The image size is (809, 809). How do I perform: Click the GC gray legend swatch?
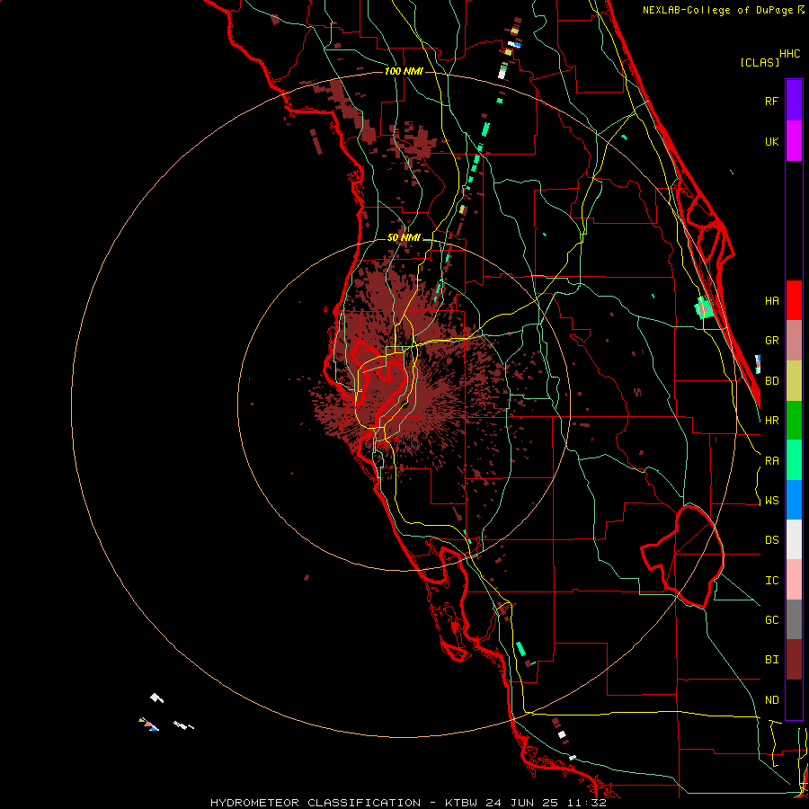pyautogui.click(x=794, y=619)
